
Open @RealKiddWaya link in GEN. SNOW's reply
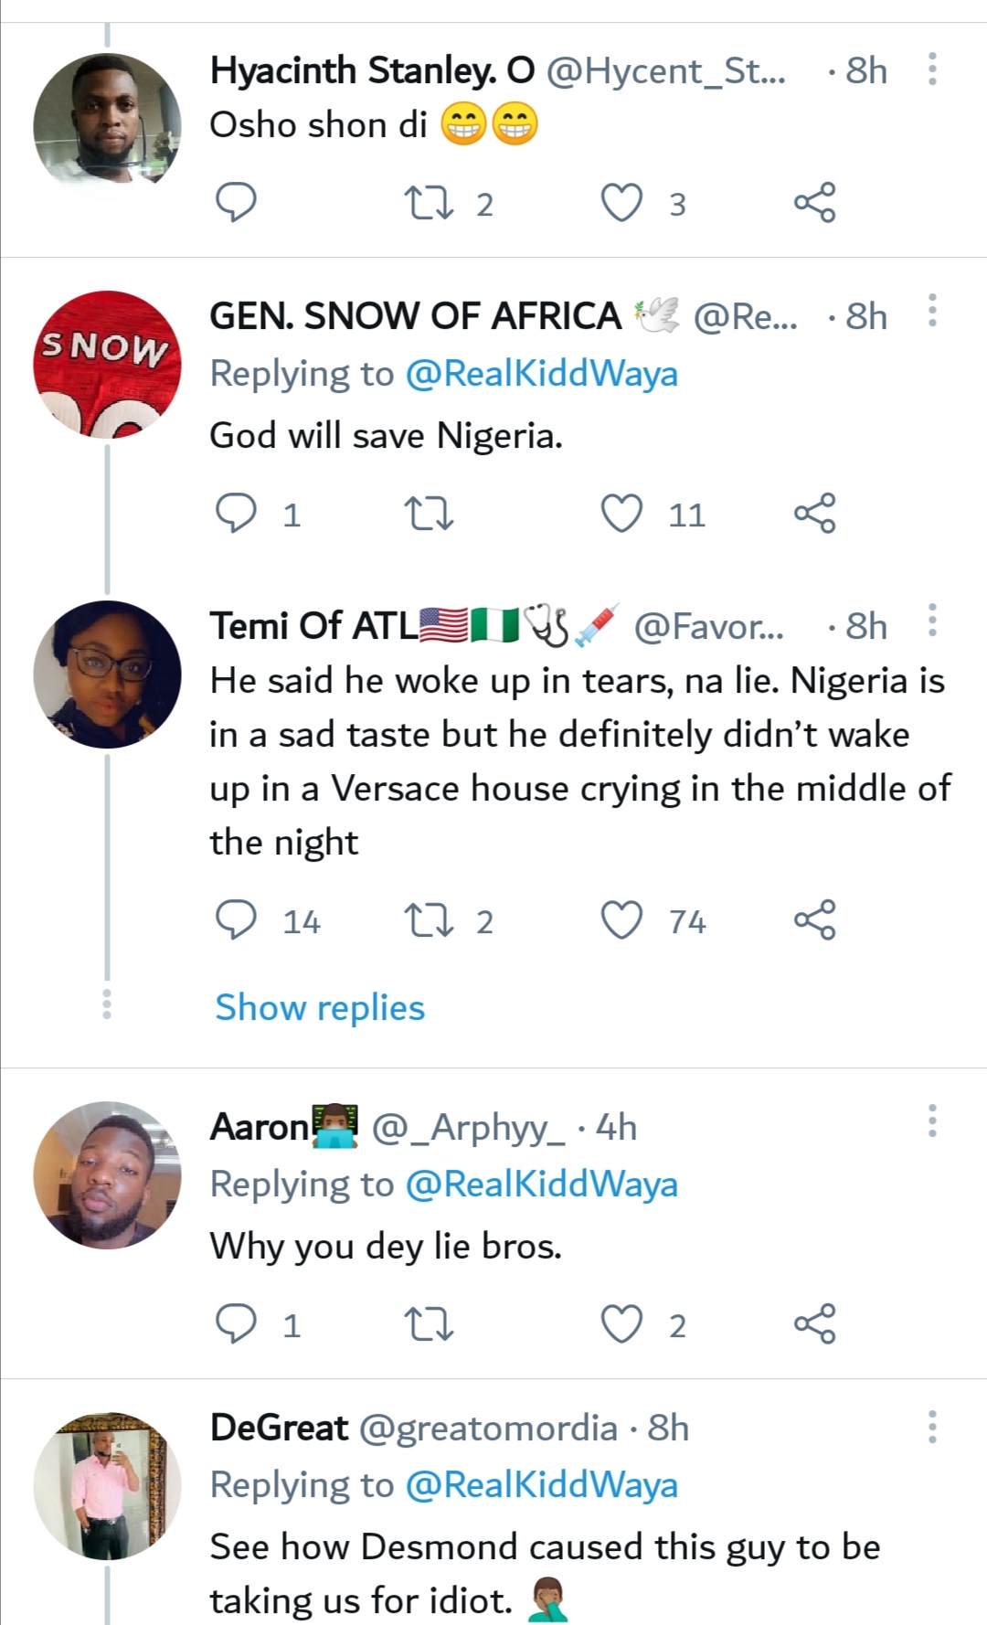pos(541,374)
